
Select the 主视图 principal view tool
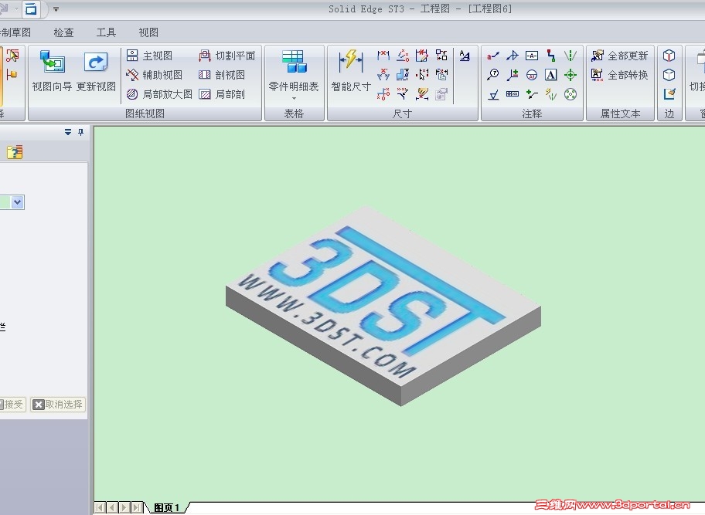click(150, 56)
